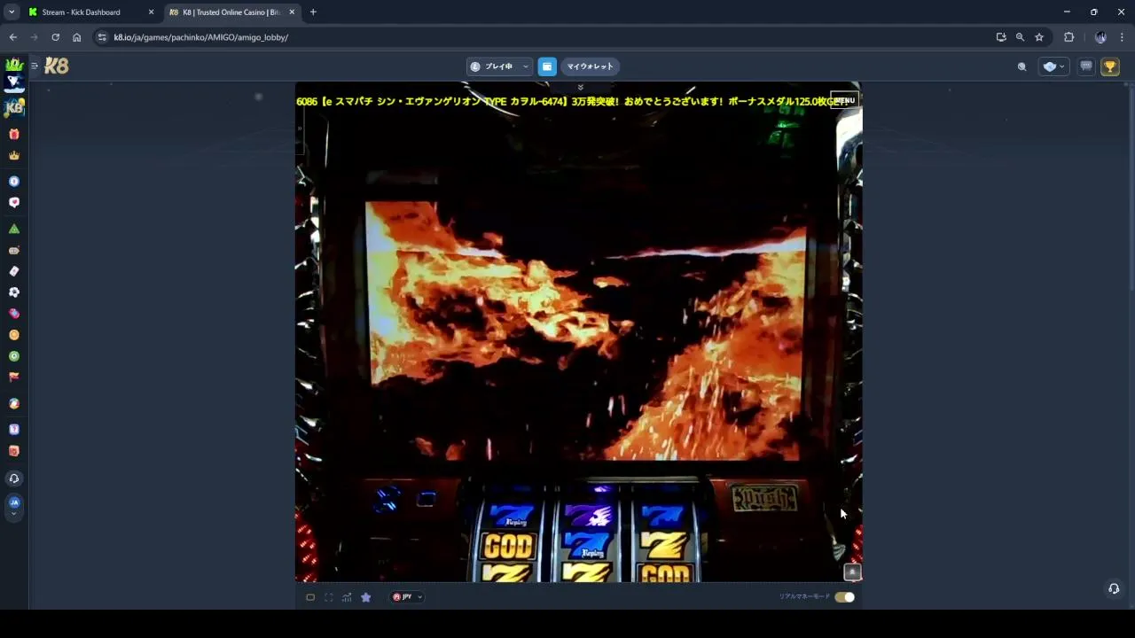Open the プレイ中 balance dropdown
This screenshot has height=638, width=1135.
499,66
